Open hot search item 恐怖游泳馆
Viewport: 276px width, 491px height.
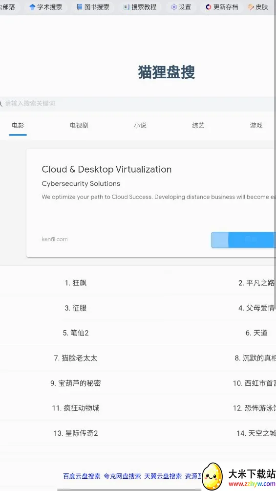pos(255,408)
